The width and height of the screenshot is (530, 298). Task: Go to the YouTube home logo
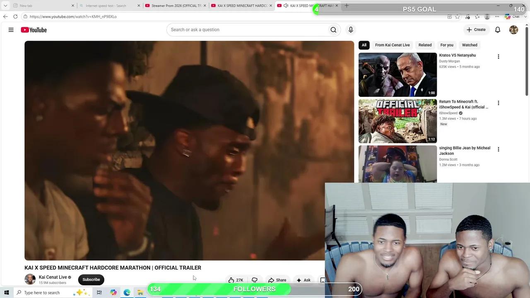(34, 30)
